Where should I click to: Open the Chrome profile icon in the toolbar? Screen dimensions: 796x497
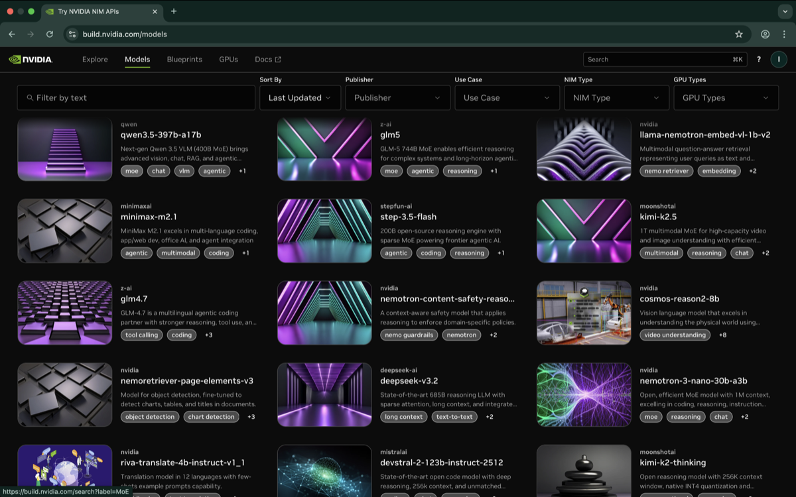tap(765, 34)
